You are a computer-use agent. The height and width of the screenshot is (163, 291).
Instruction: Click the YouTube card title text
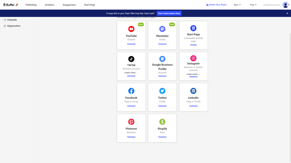[131, 36]
